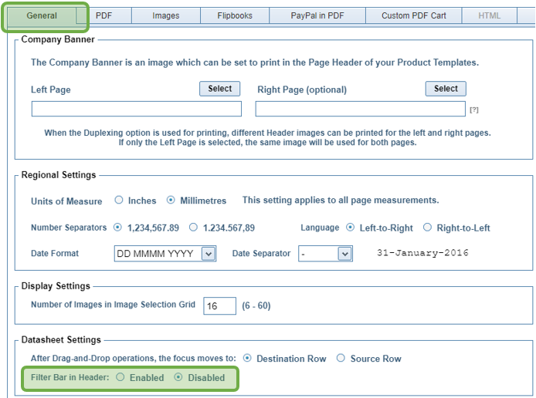Open the Date Separator dropdown
The image size is (536, 398).
pyautogui.click(x=344, y=254)
